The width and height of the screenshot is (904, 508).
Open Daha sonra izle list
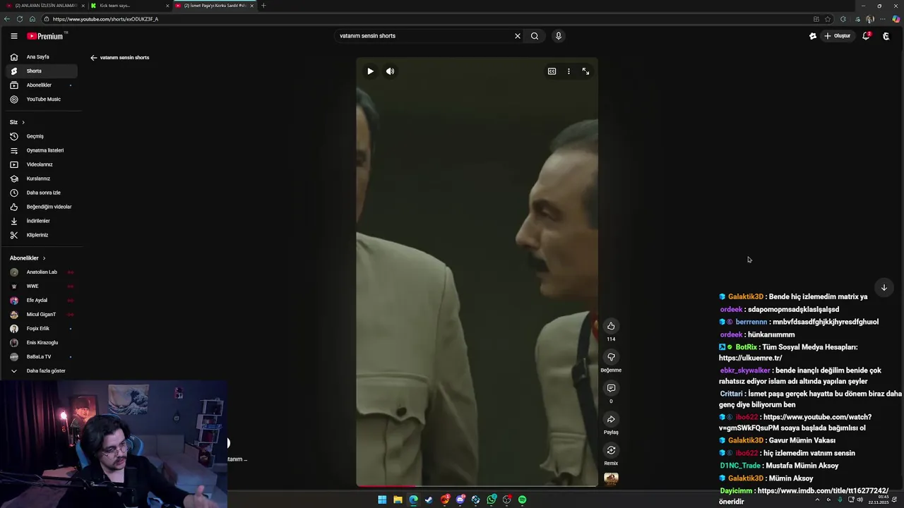click(42, 193)
